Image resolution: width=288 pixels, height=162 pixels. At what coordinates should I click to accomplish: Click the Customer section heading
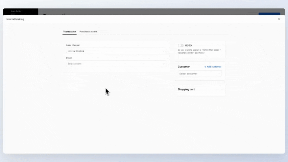(x=184, y=67)
